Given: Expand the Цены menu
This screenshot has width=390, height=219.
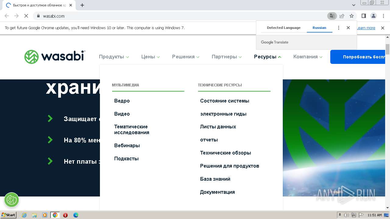Looking at the screenshot, I should pyautogui.click(x=151, y=57).
